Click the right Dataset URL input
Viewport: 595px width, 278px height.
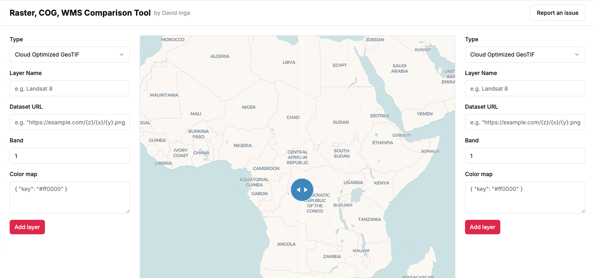click(525, 122)
